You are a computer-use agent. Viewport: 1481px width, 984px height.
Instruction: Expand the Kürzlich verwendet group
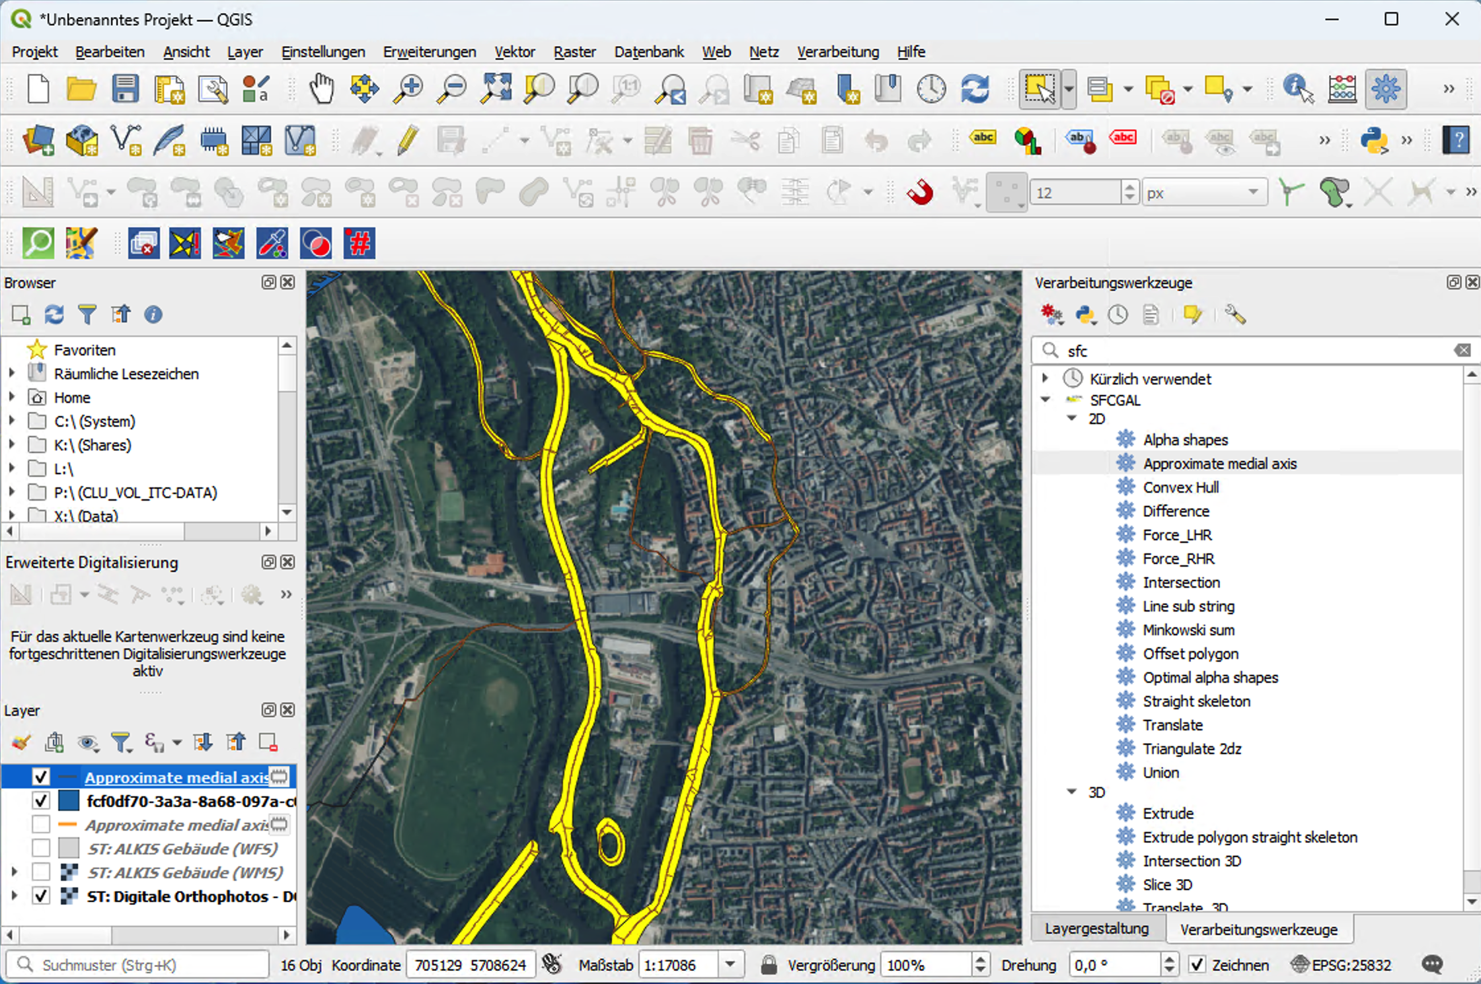pos(1045,378)
